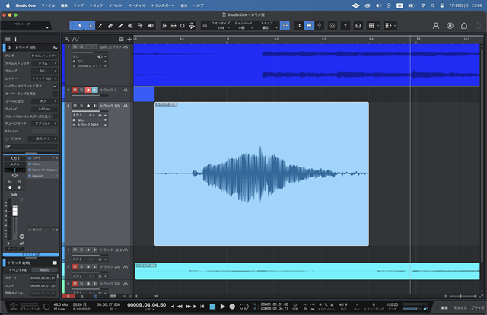The width and height of the screenshot is (487, 315).
Task: Open the ミックス console button
Action: point(460,307)
